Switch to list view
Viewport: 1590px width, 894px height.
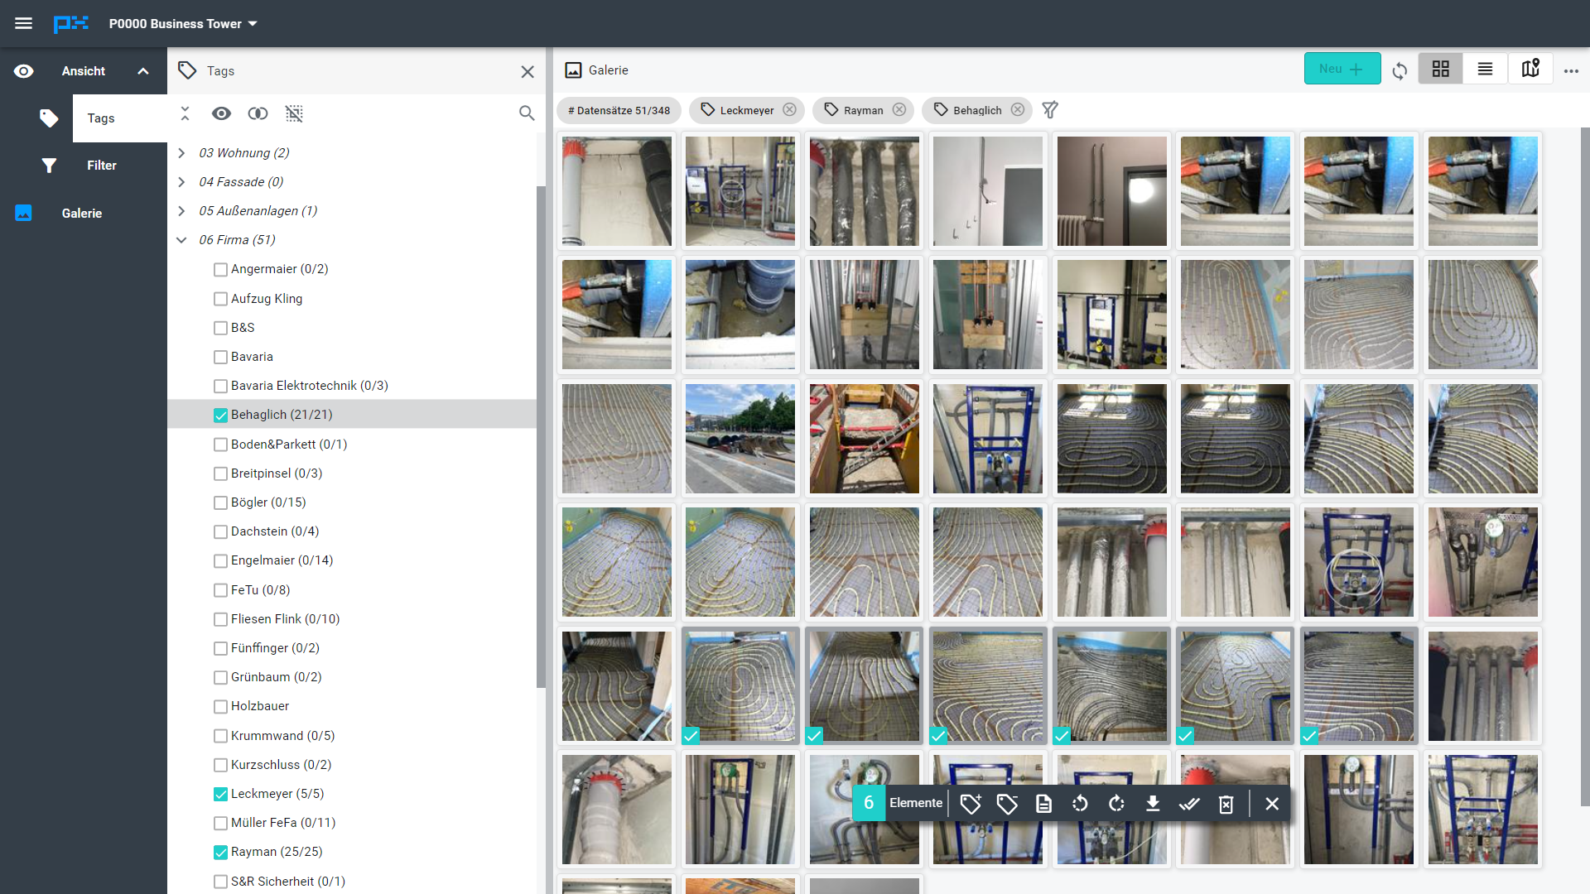(x=1485, y=69)
